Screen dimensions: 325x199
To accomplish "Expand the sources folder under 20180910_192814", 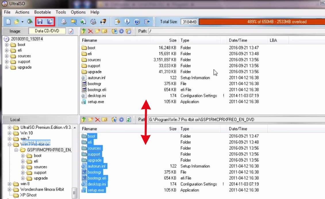I will [x=7, y=56].
